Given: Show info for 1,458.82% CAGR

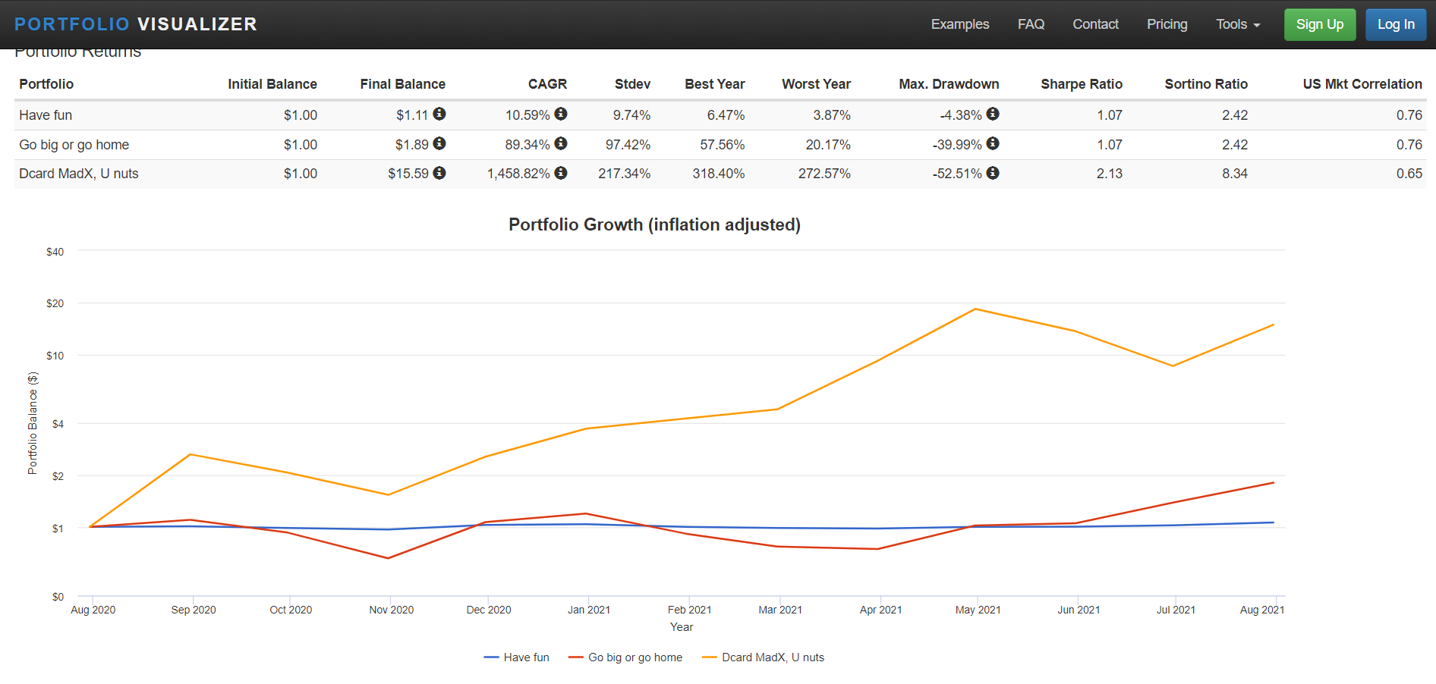Looking at the screenshot, I should [x=561, y=173].
